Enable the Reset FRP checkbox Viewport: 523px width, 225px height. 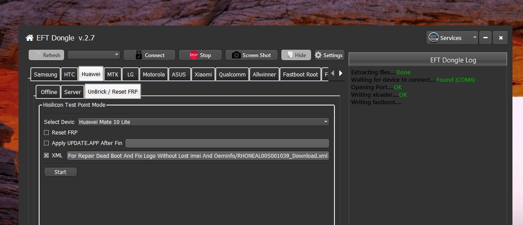click(x=46, y=132)
